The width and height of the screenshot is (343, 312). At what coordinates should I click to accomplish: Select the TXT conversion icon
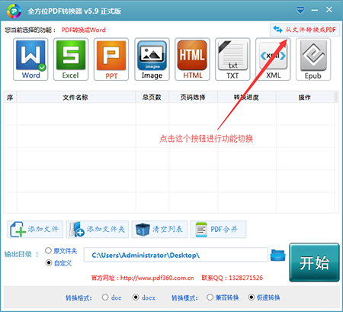point(232,60)
